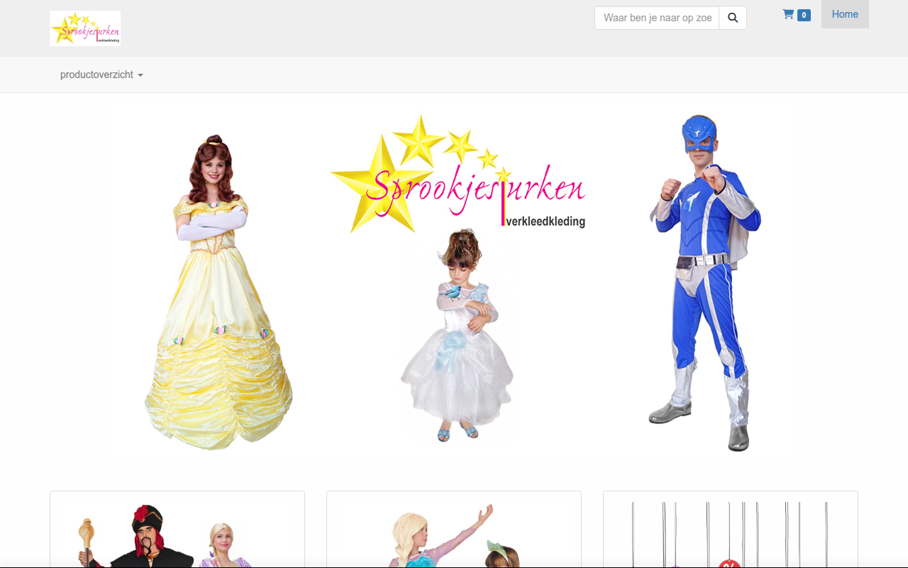Click the blue superhero costume image
Viewport: 908px width, 568px height.
click(x=704, y=283)
